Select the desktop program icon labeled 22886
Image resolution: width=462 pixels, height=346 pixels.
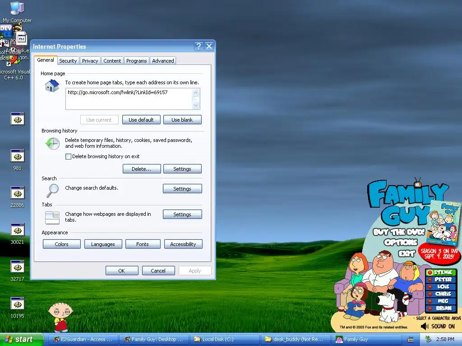pyautogui.click(x=18, y=196)
